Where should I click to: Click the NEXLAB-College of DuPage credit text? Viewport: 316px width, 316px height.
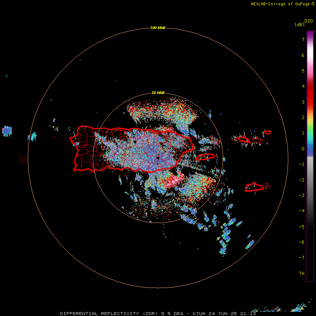[282, 4]
